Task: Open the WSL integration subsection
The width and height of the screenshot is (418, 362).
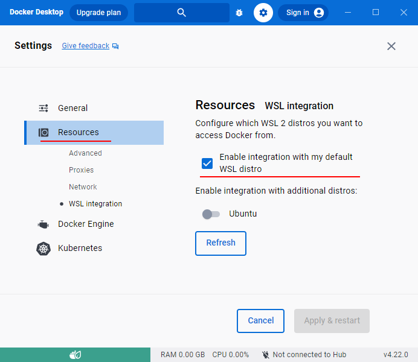Action: click(95, 204)
